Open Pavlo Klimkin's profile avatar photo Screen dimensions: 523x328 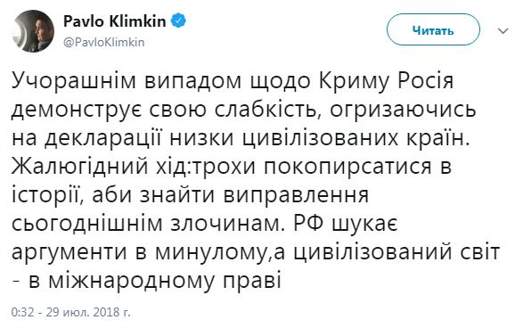click(x=33, y=31)
